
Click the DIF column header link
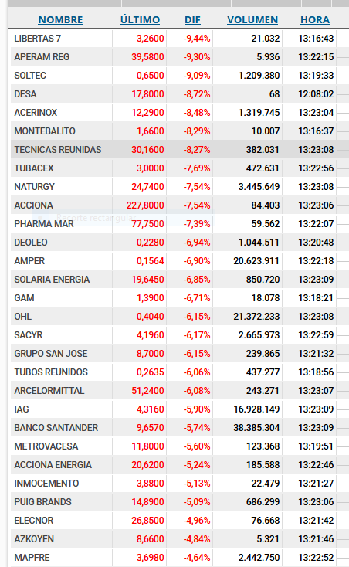click(192, 20)
